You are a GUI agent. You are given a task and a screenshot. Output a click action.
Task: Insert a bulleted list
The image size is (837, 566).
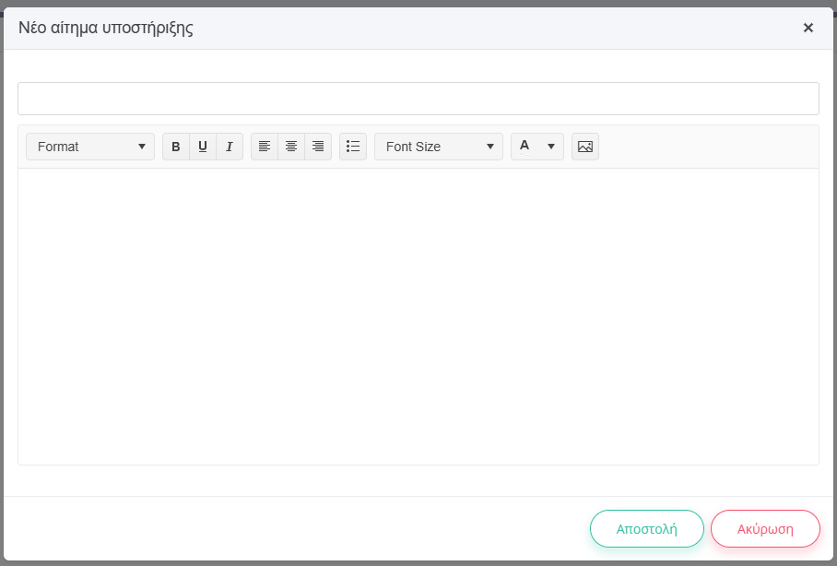(x=353, y=147)
